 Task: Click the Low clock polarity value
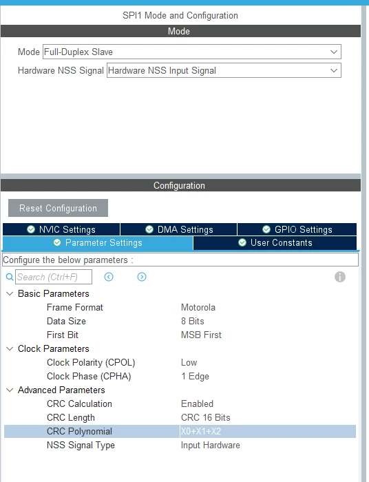tap(189, 362)
